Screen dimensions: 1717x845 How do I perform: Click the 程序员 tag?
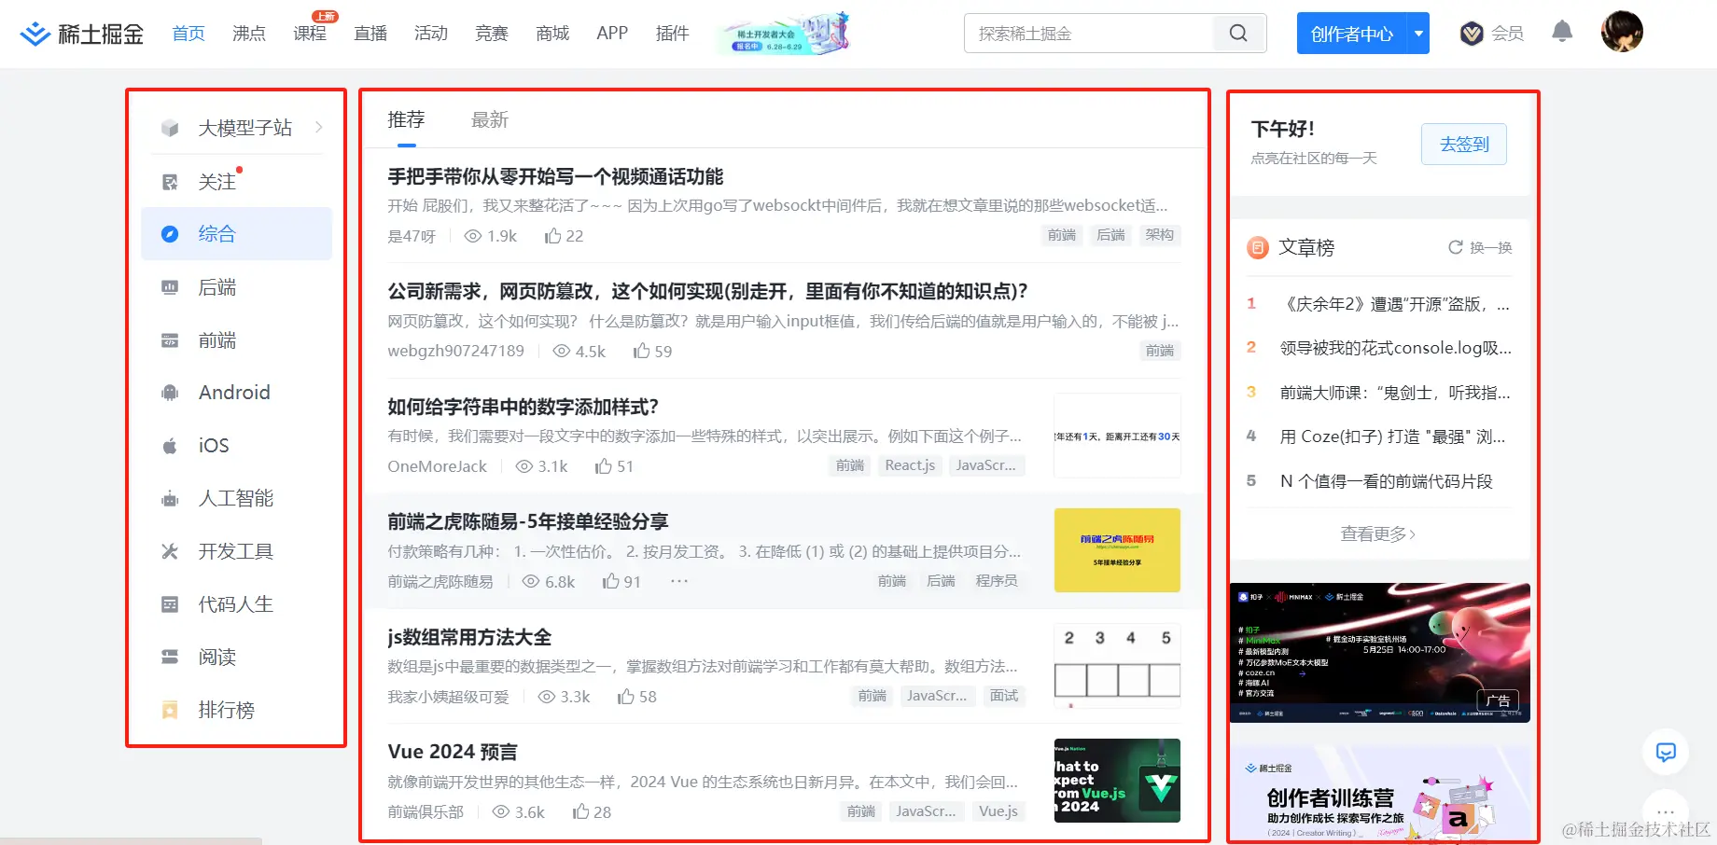coord(997,581)
